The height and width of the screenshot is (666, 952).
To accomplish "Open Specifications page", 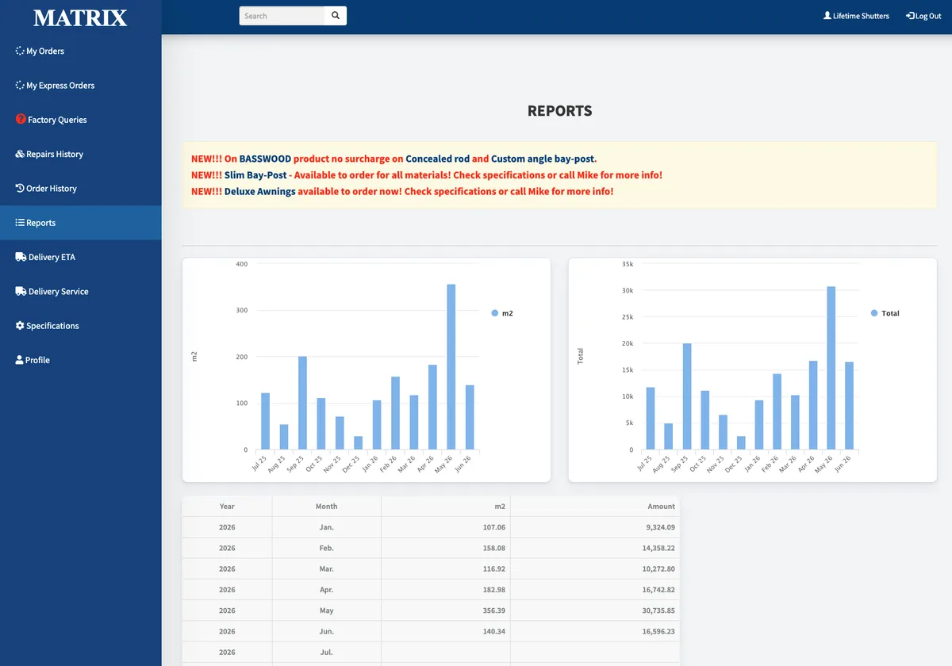I will tap(80, 326).
